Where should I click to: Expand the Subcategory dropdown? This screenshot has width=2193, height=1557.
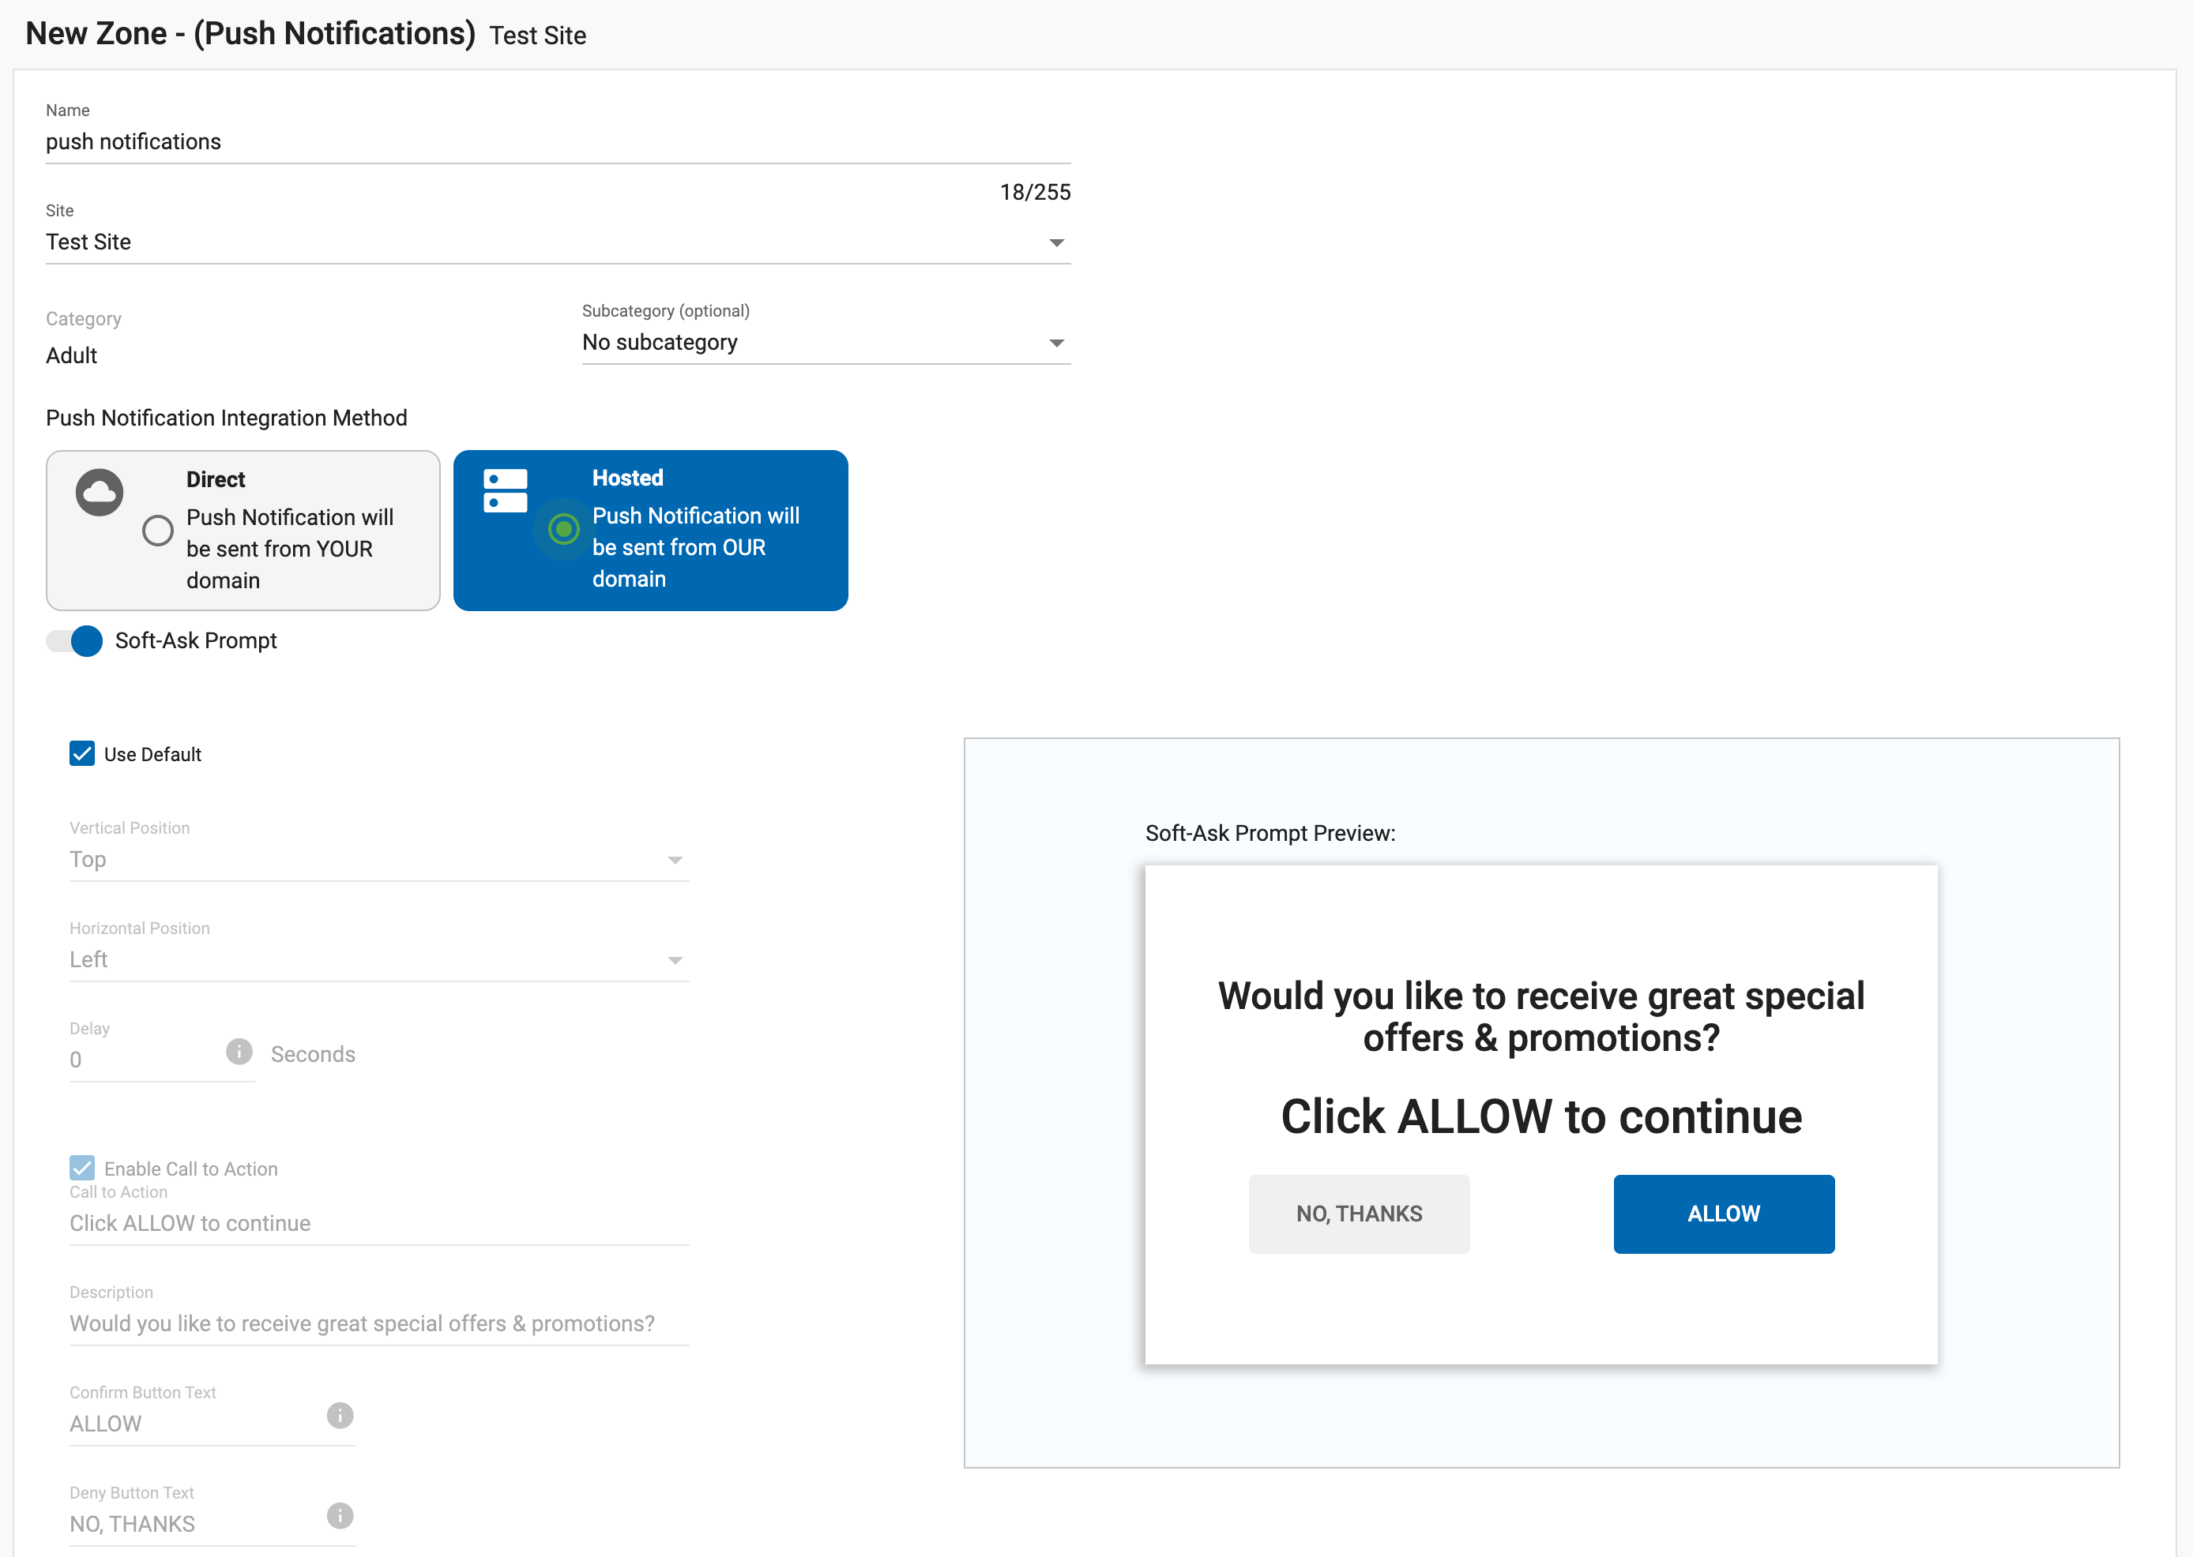825,343
